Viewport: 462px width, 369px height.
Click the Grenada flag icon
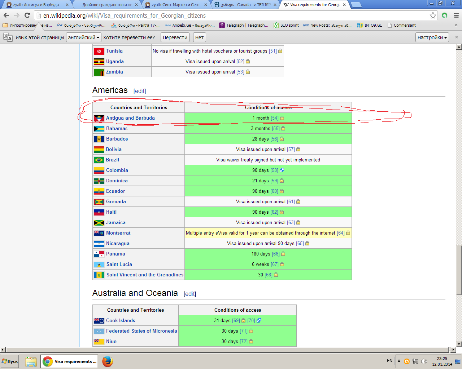point(99,202)
